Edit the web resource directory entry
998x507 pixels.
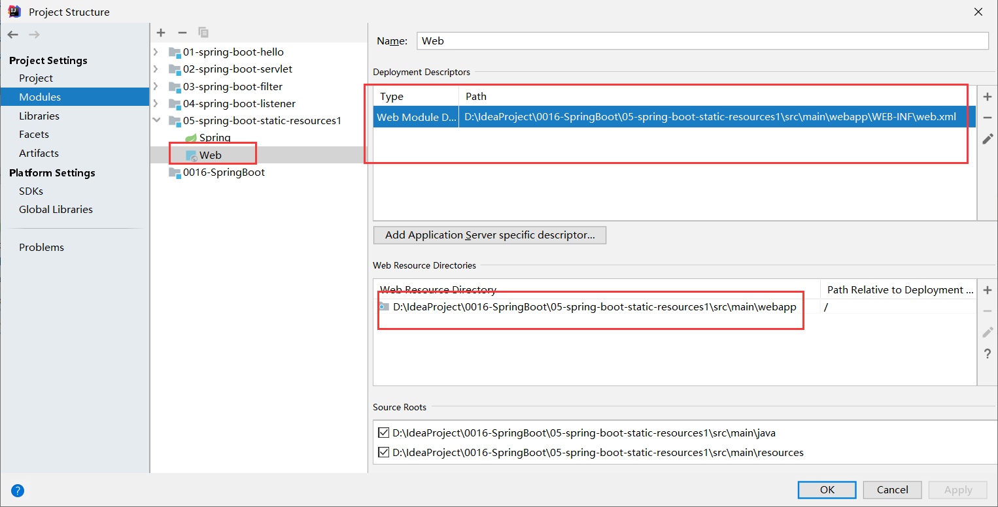pyautogui.click(x=988, y=333)
